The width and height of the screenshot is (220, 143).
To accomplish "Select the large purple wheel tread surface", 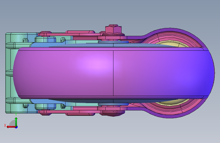I will tap(114, 73).
